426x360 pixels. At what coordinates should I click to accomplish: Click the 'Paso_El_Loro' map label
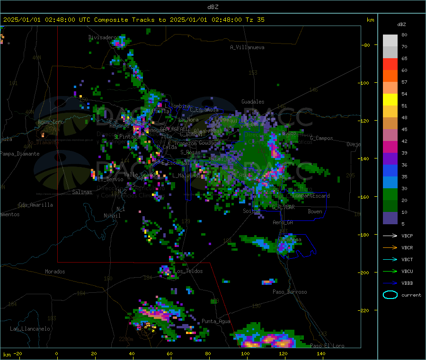point(327,346)
